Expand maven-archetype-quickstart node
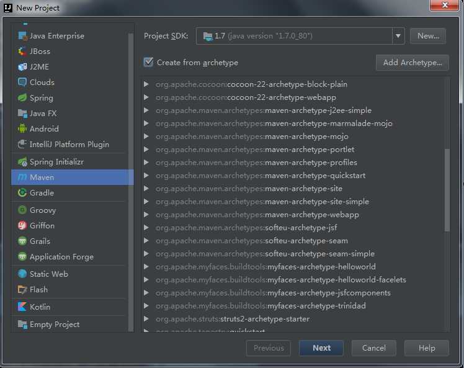Viewport: 464px width, 368px height. click(x=146, y=175)
